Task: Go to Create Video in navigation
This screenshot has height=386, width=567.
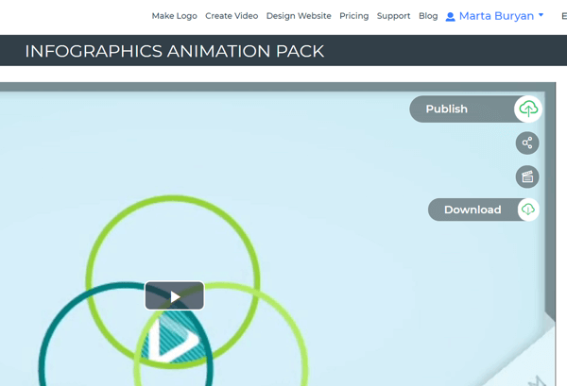Action: pos(232,16)
